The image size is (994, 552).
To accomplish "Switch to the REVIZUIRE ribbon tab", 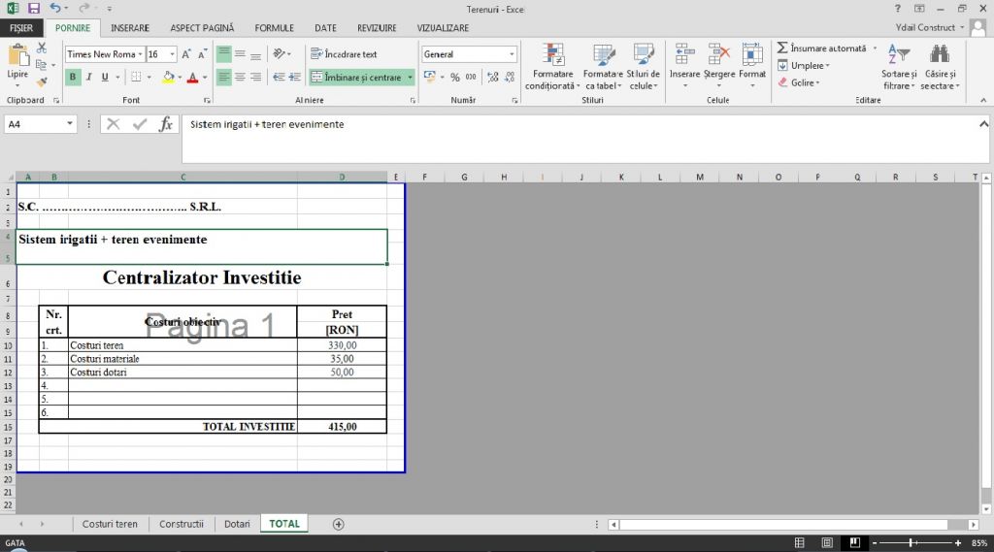I will pyautogui.click(x=377, y=28).
